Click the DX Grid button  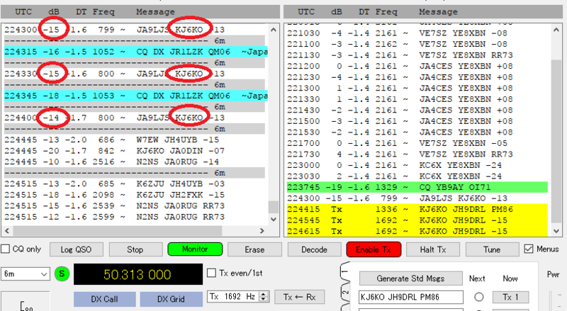click(171, 299)
